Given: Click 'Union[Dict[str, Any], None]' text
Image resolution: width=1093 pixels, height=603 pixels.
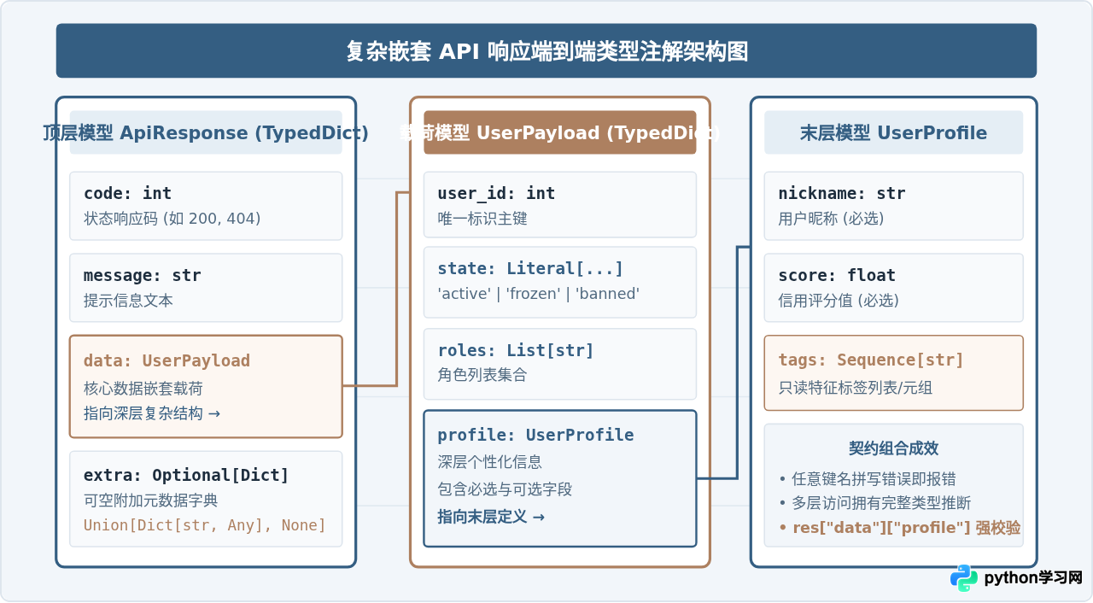Looking at the screenshot, I should (205, 525).
